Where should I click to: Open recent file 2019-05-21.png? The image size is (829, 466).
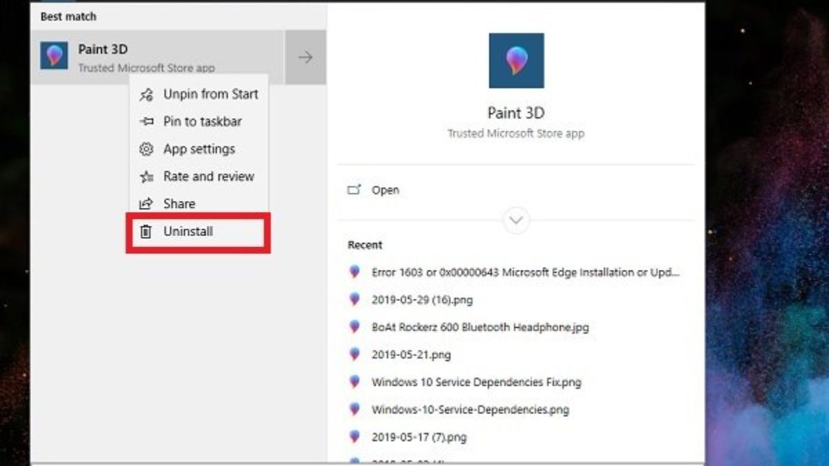click(x=411, y=355)
